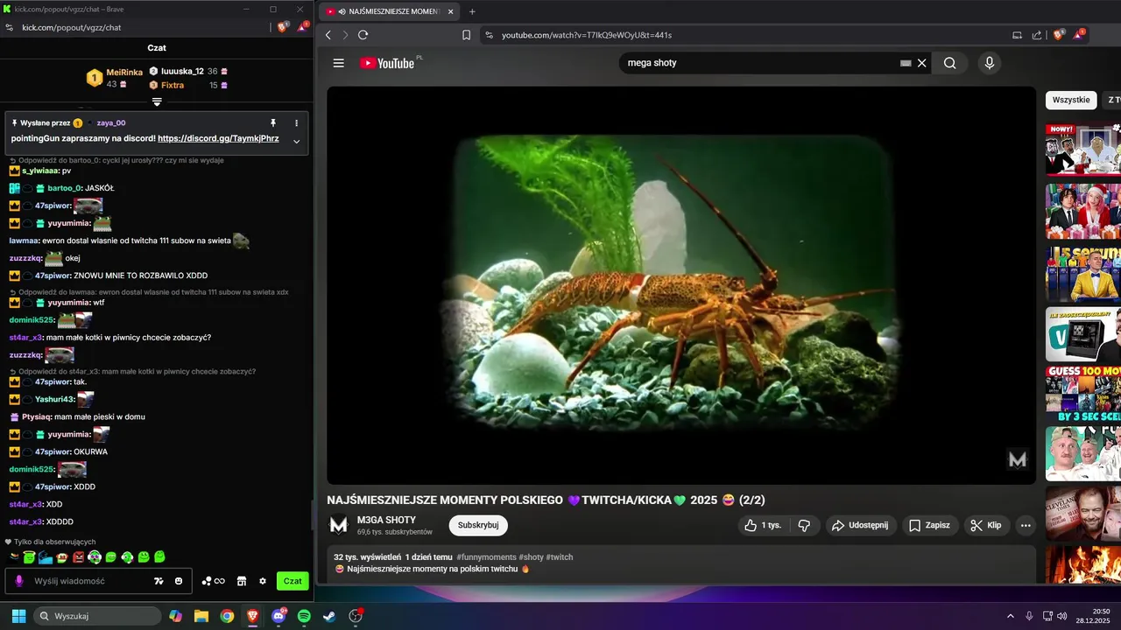Screen dimensions: 1121x630
Task: Open more actions three-dot menu under video
Action: tap(1026, 525)
